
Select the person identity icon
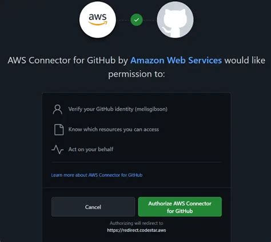(x=57, y=109)
